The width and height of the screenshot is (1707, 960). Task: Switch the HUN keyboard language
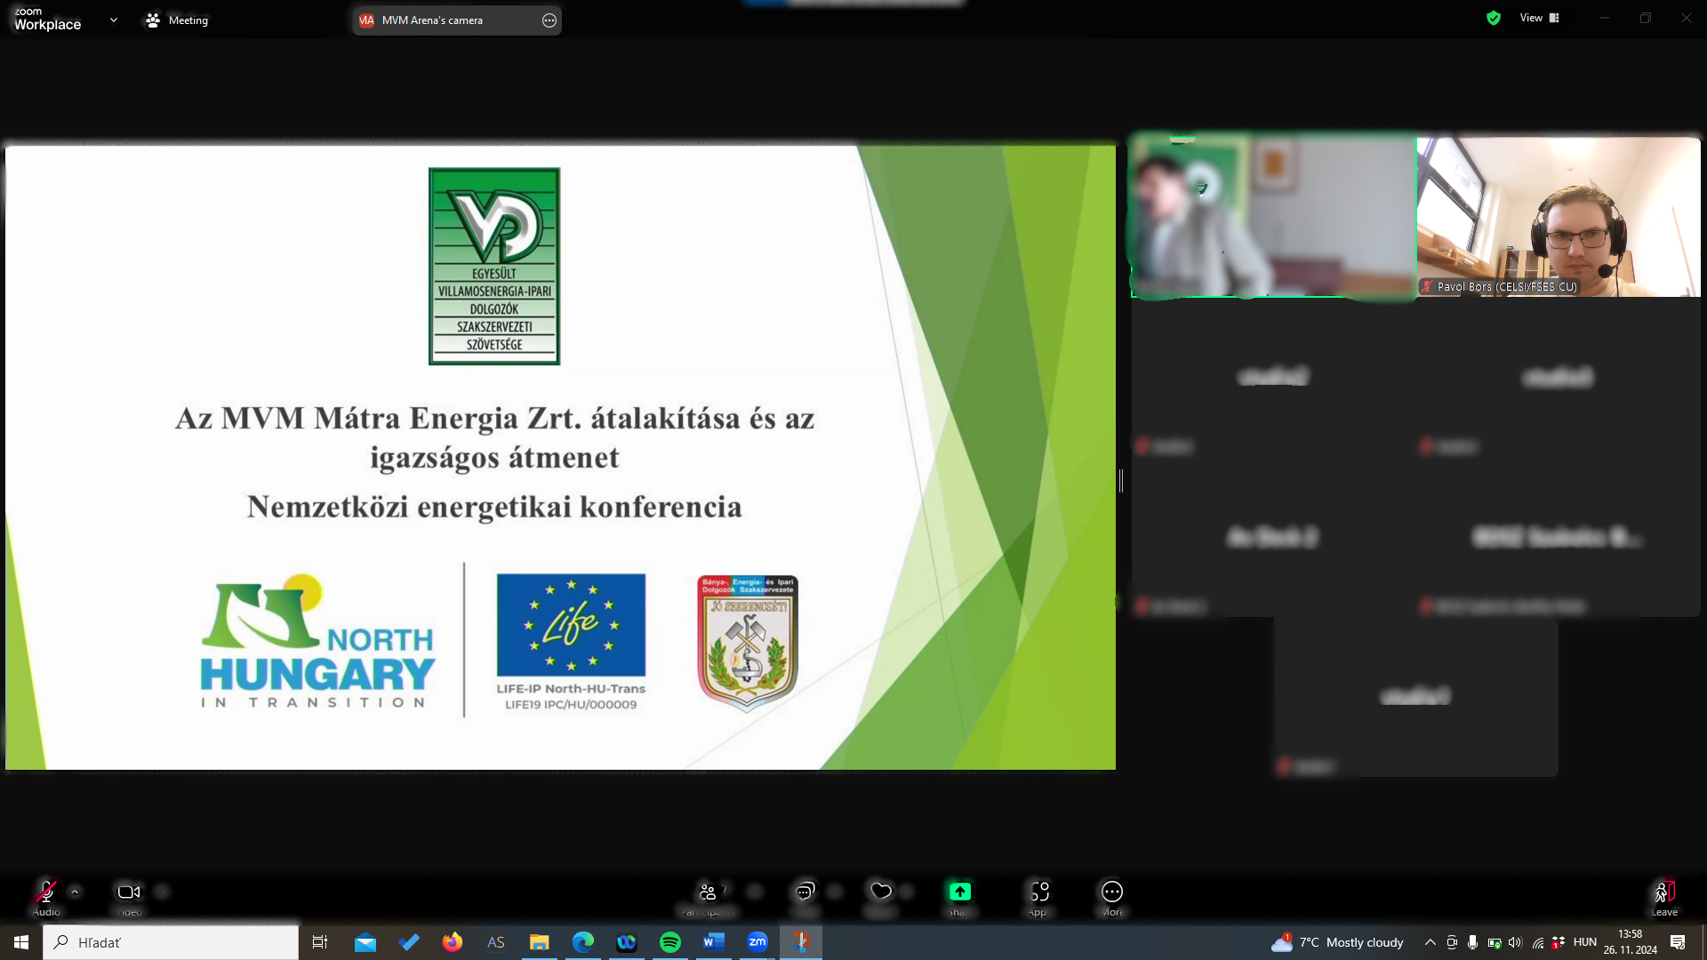coord(1585,942)
